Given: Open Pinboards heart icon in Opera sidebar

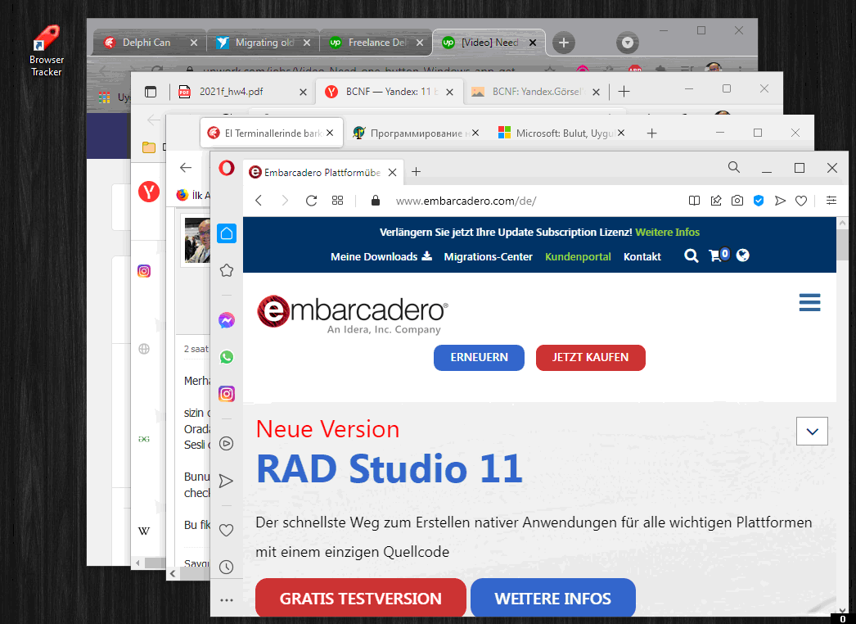Looking at the screenshot, I should [x=227, y=530].
